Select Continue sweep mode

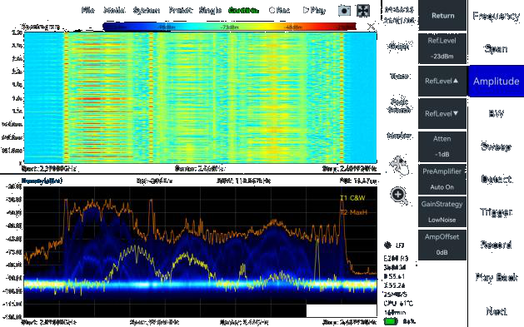(243, 10)
